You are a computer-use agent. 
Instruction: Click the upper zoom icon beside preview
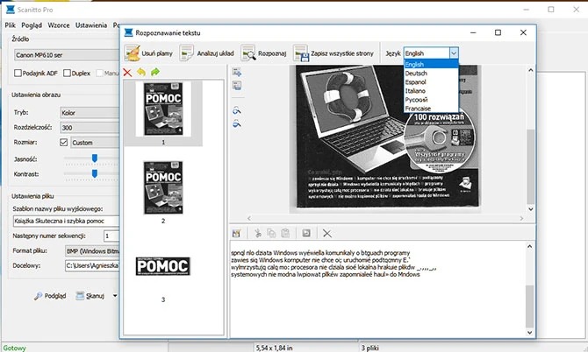tap(237, 110)
